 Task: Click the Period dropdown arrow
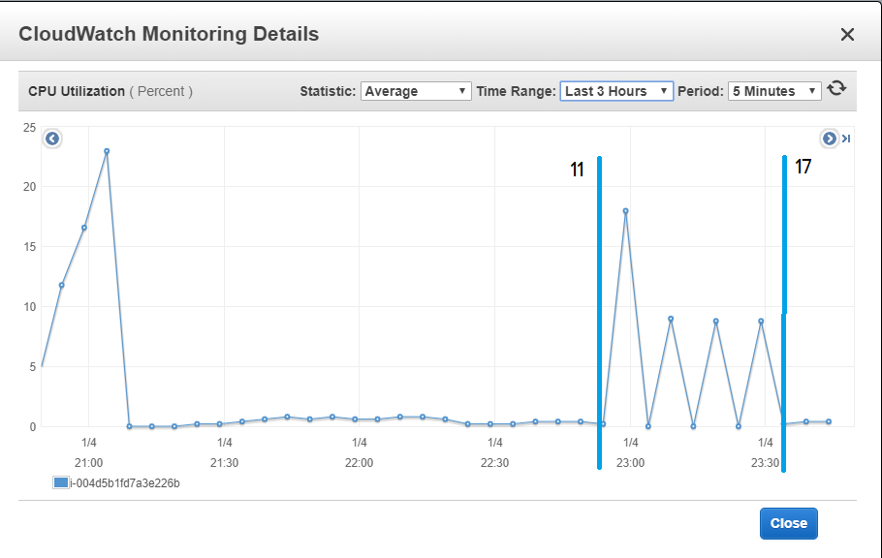[x=814, y=90]
